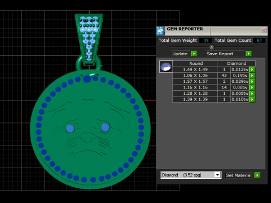The width and height of the screenshot is (271, 203).
Task: Click the green arrow in the 1.57 X 1.57 row
Action: point(252,82)
